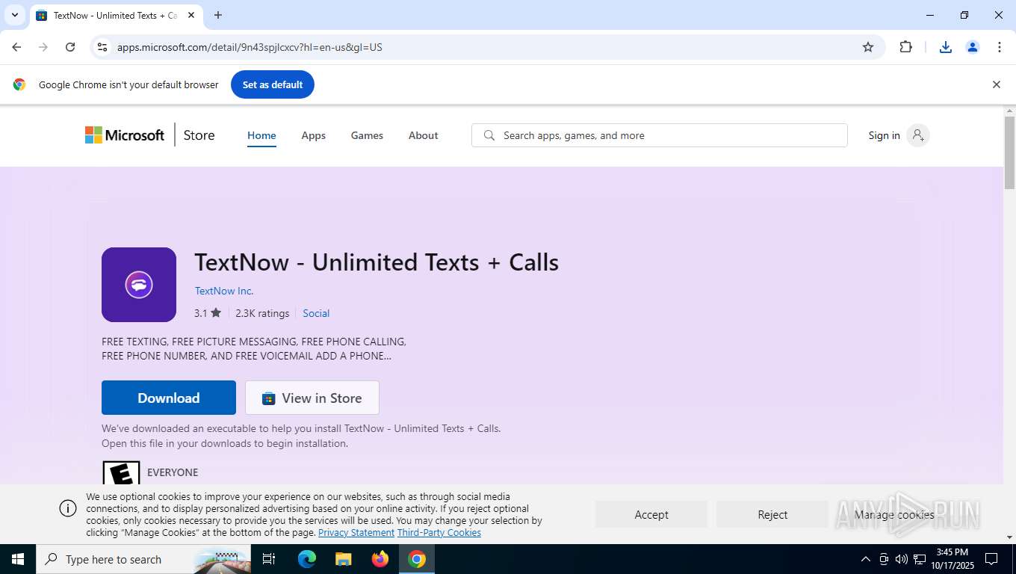Open the Third-Party Cookies link
This screenshot has width=1016, height=574.
(x=439, y=533)
